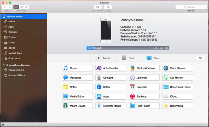The height and width of the screenshot is (127, 209).
Task: Select Books in the sidebar
Action: point(24,48)
